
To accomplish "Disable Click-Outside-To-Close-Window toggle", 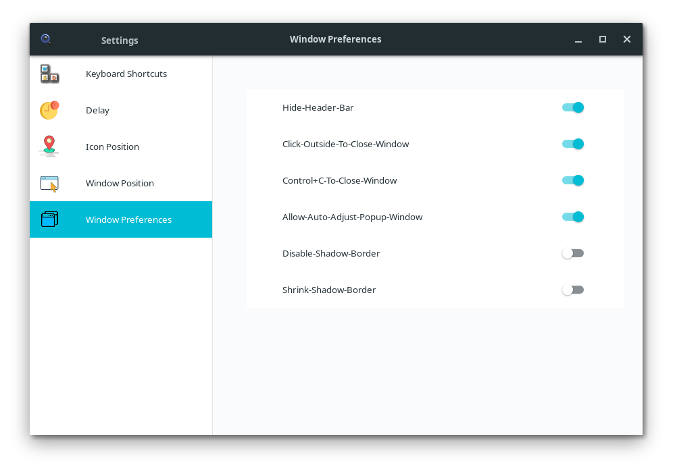I will coord(572,144).
